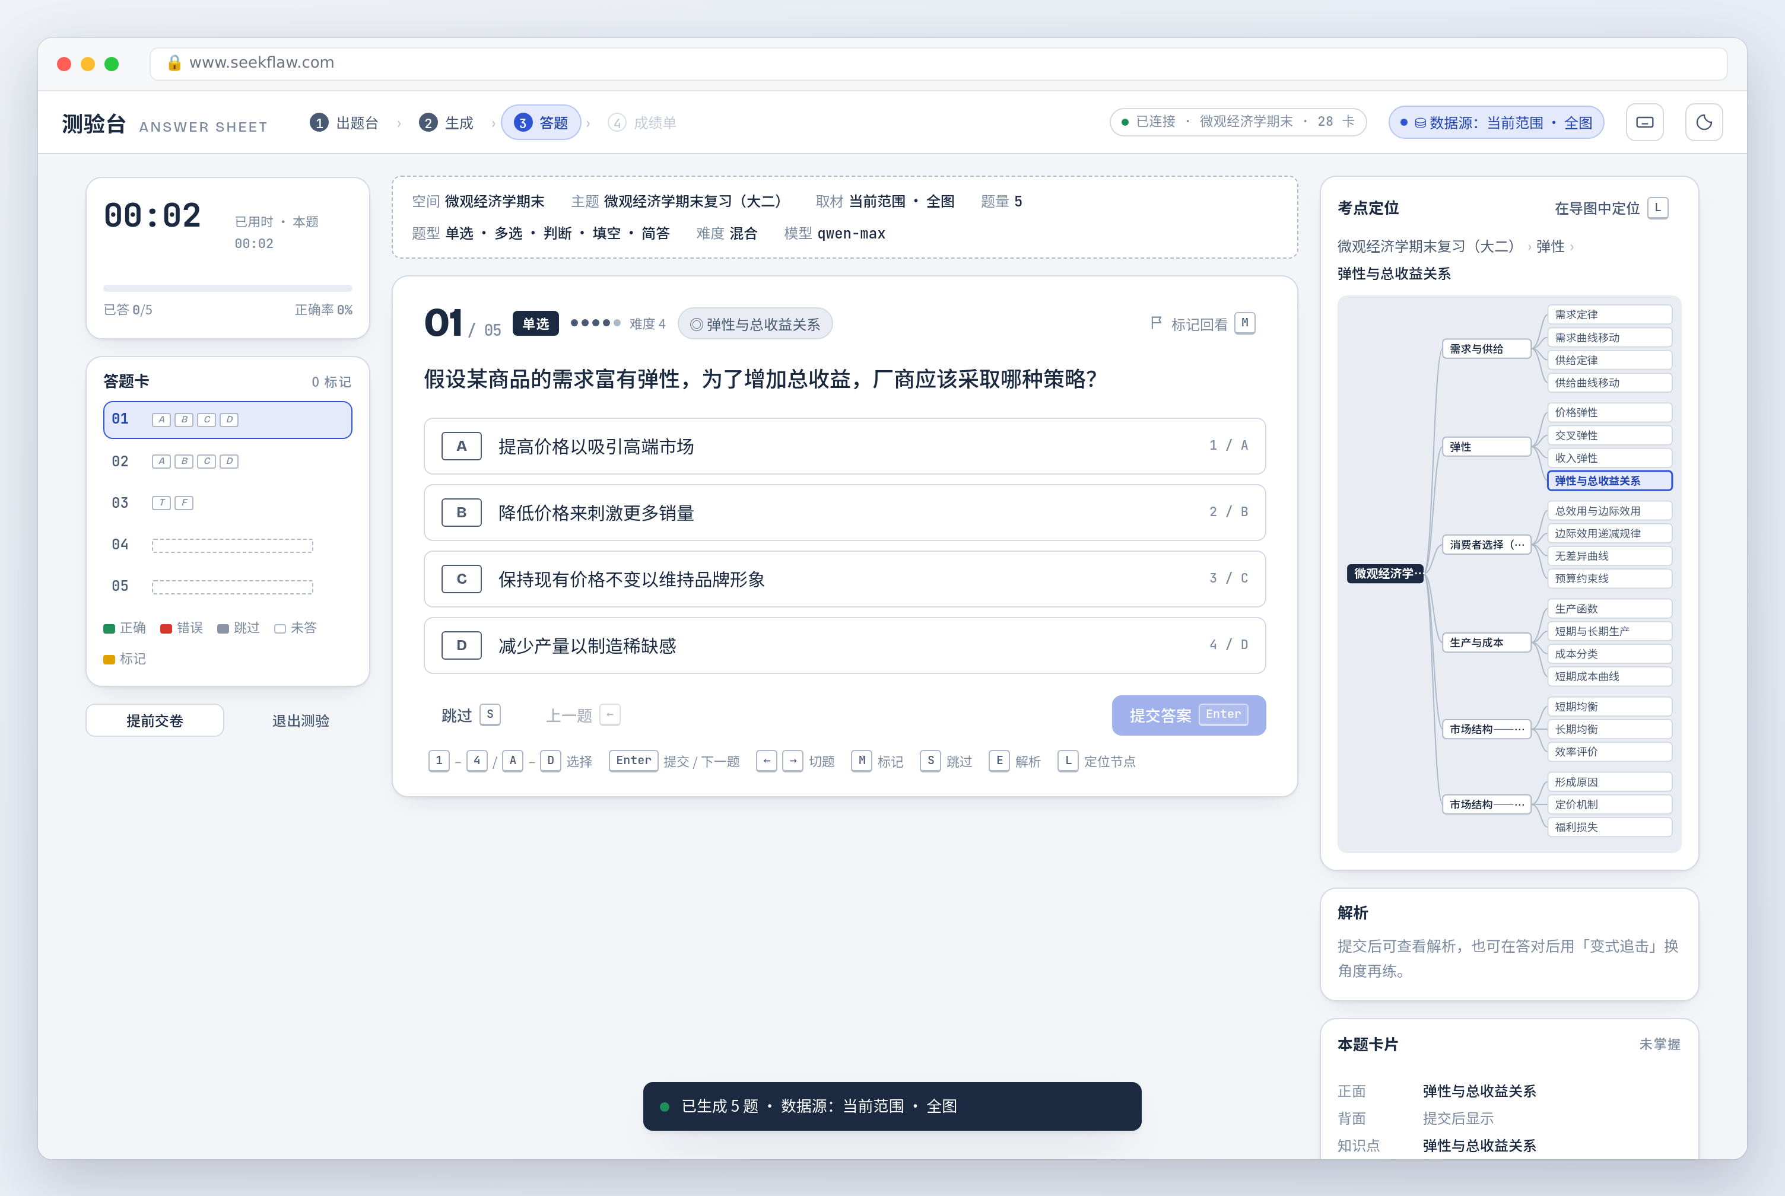Click the target icon in 弹性与总收益关系 chip
The width and height of the screenshot is (1785, 1196).
pyautogui.click(x=695, y=324)
